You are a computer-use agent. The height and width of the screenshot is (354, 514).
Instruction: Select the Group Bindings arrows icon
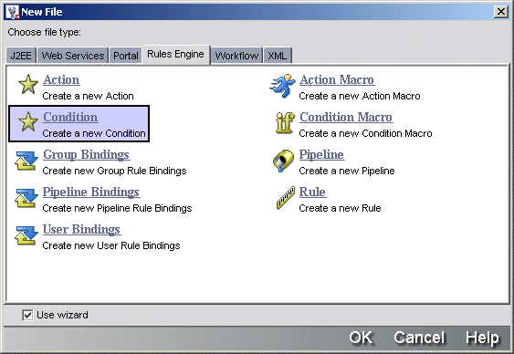(26, 161)
